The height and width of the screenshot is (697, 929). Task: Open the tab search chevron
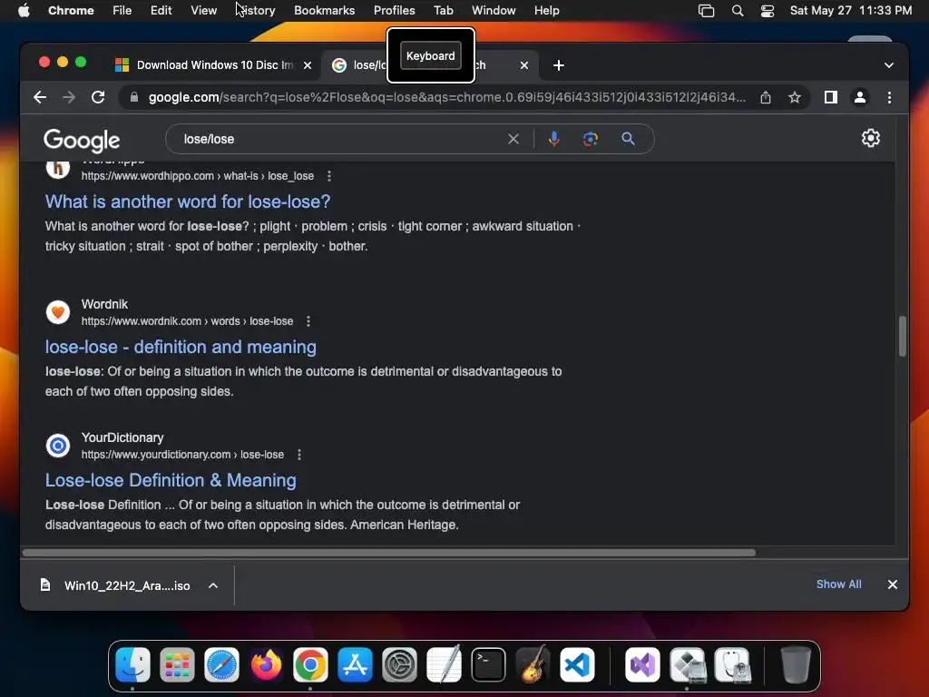(x=889, y=65)
